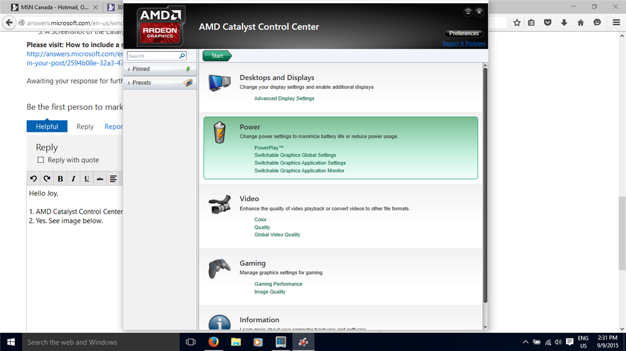Click the Catalyst Control Center scrollbar

(x=485, y=186)
